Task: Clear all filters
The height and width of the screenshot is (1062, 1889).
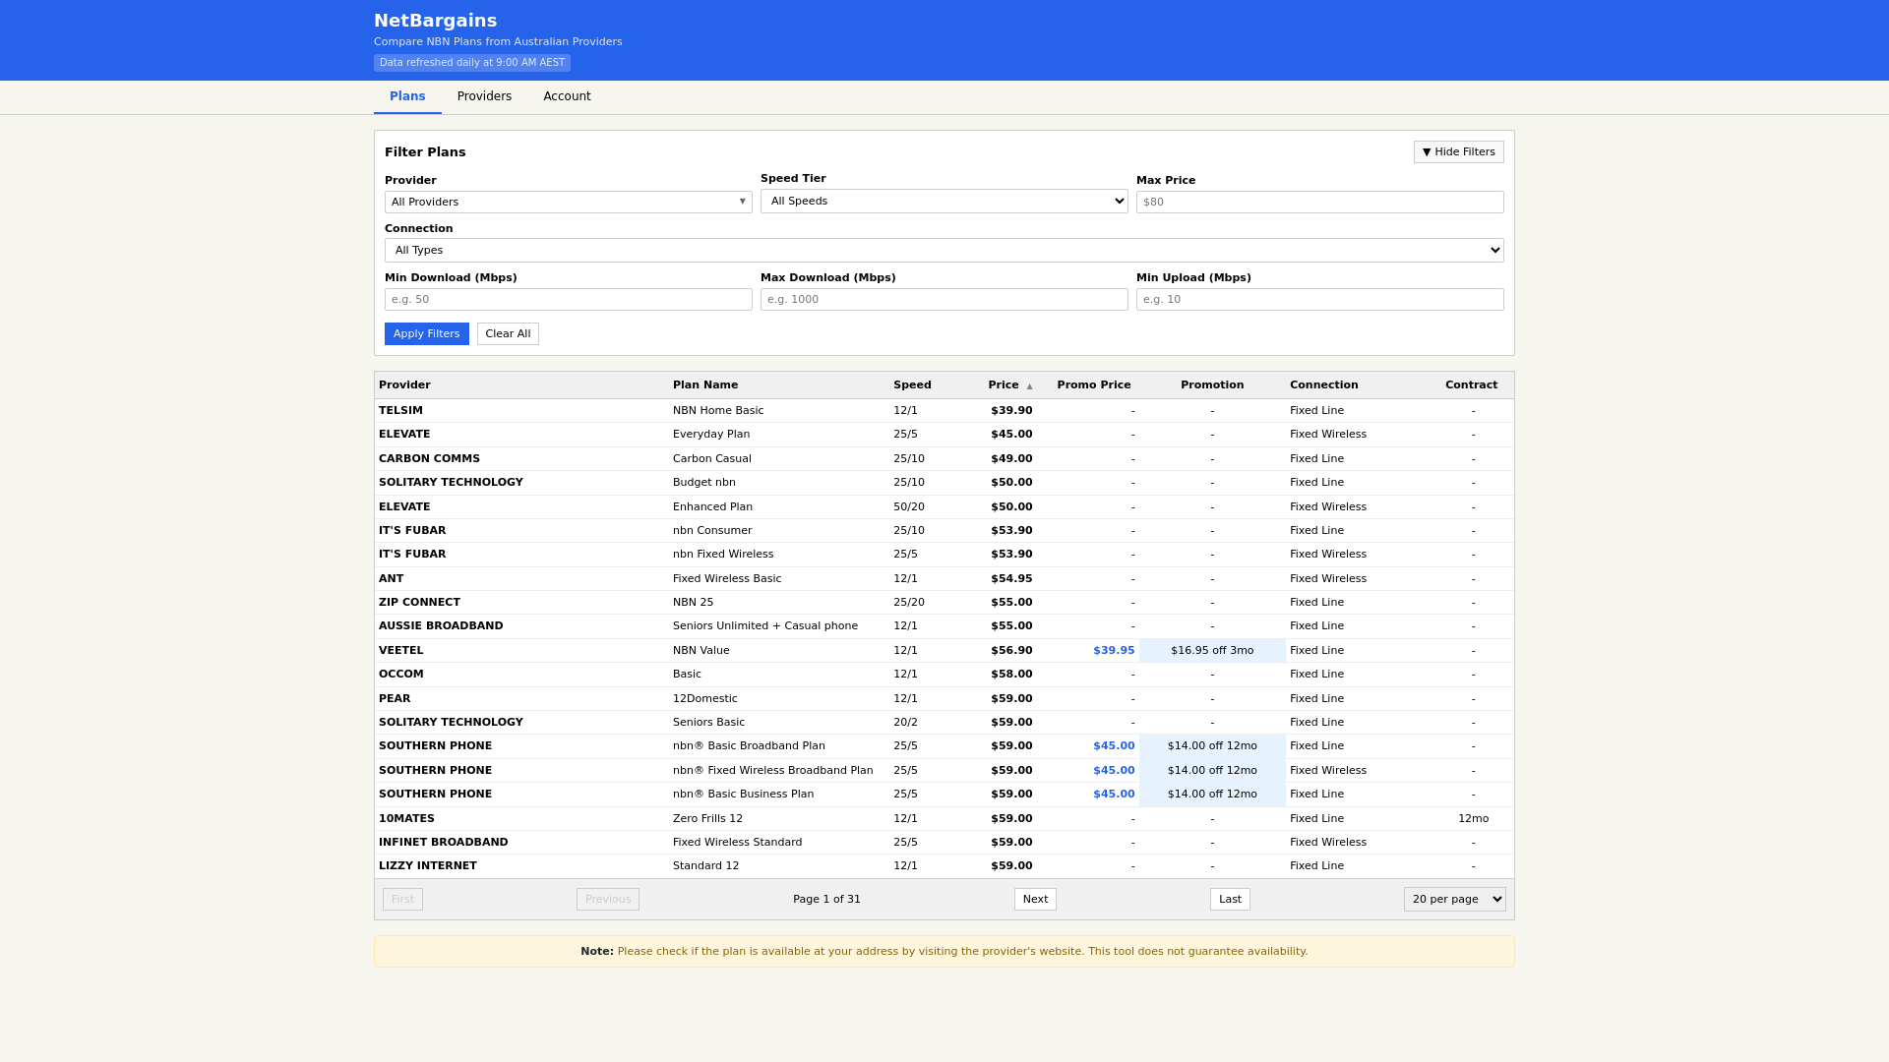Action: tap(508, 334)
